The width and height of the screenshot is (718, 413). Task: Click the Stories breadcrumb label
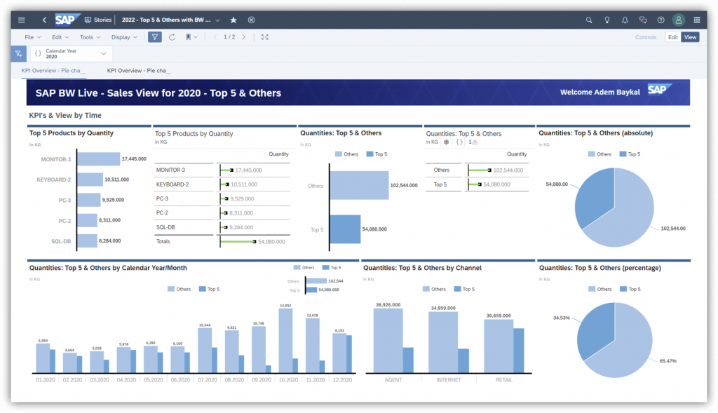point(102,20)
